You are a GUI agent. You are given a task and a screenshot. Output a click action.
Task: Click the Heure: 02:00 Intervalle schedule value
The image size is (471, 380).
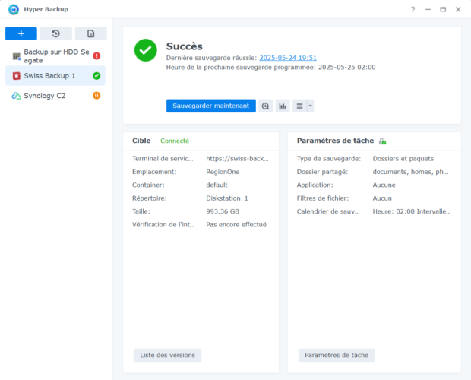point(412,211)
